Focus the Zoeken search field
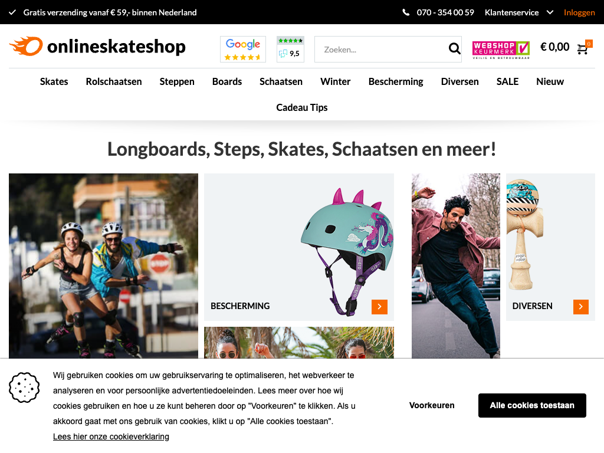This screenshot has width=604, height=453. 382,50
